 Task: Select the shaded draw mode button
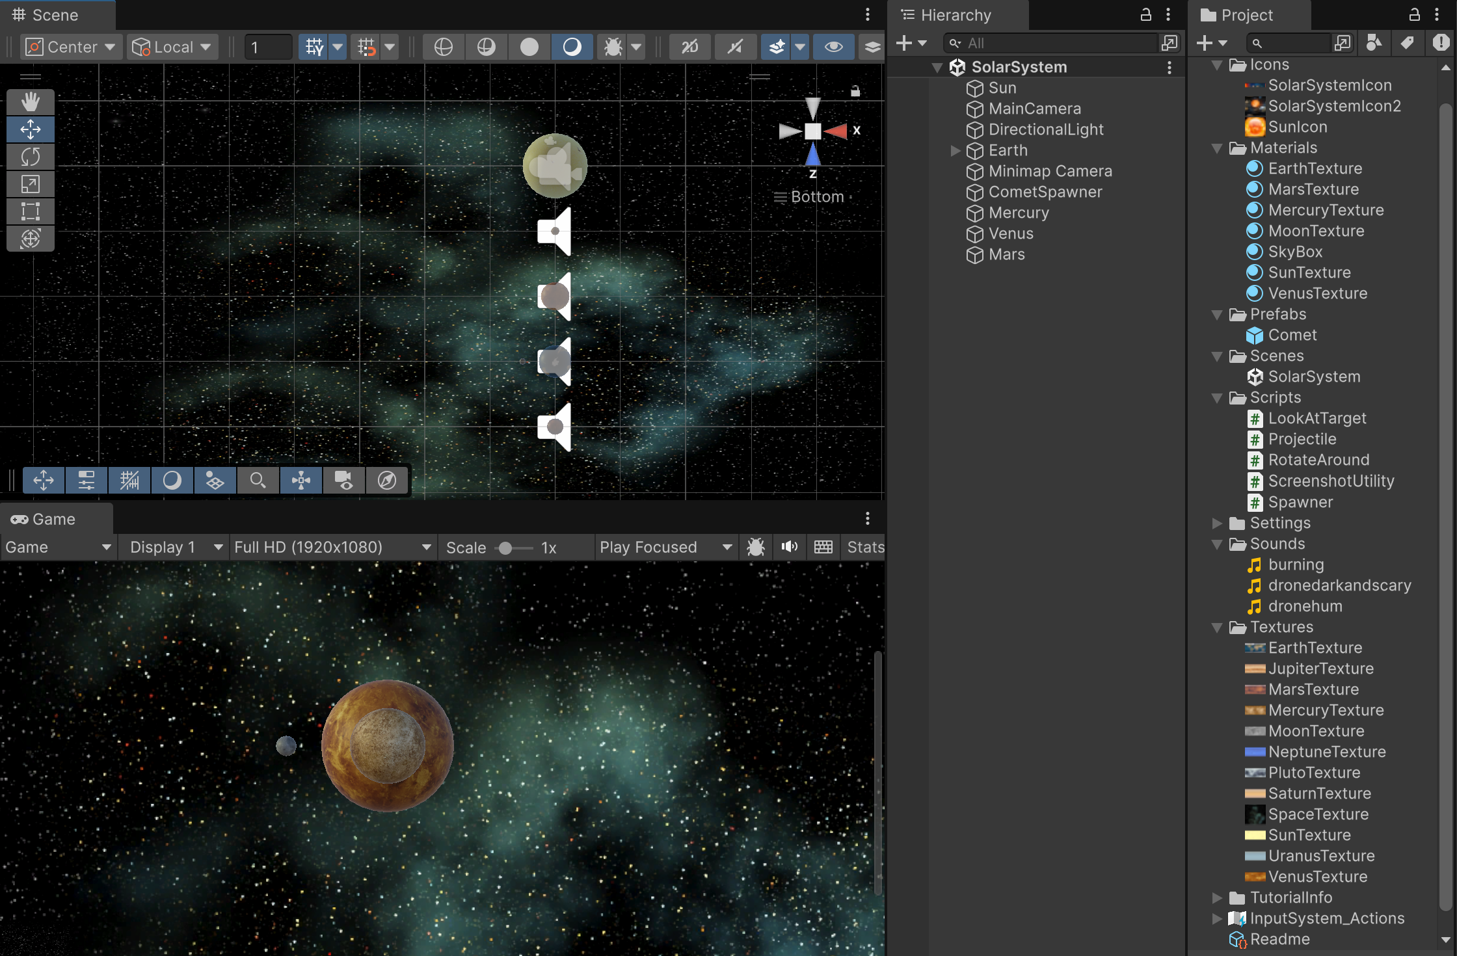tap(572, 47)
